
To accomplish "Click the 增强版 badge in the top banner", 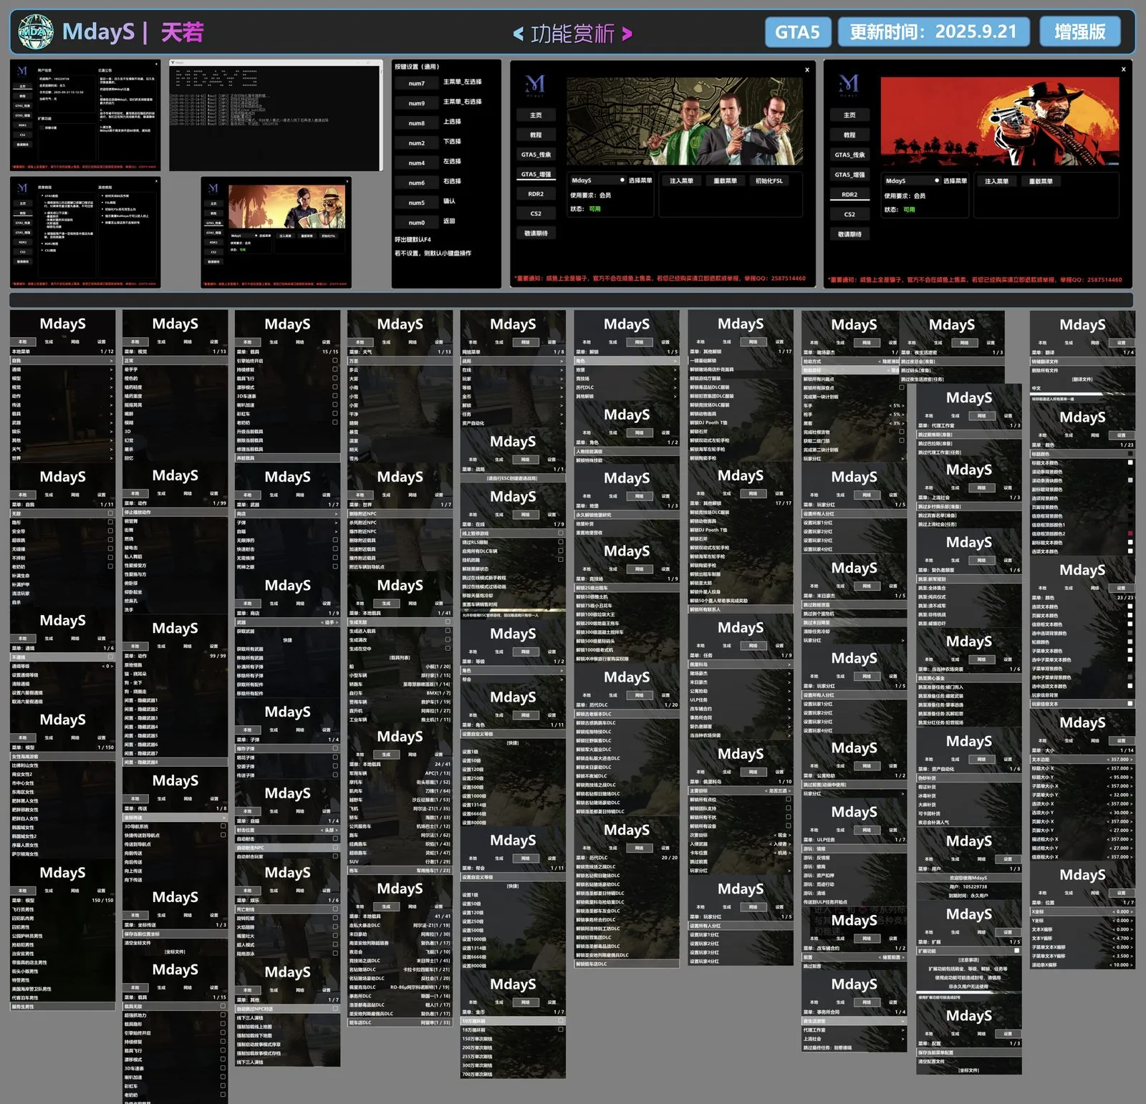I will tap(1080, 32).
